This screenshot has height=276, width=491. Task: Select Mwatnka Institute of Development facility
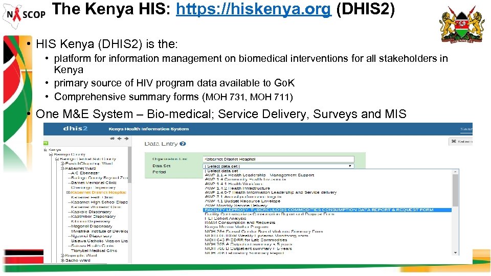tap(99, 231)
